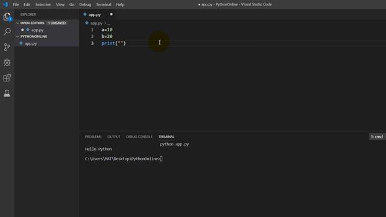The width and height of the screenshot is (386, 217).
Task: Open the Selection menu
Action: pyautogui.click(x=43, y=4)
